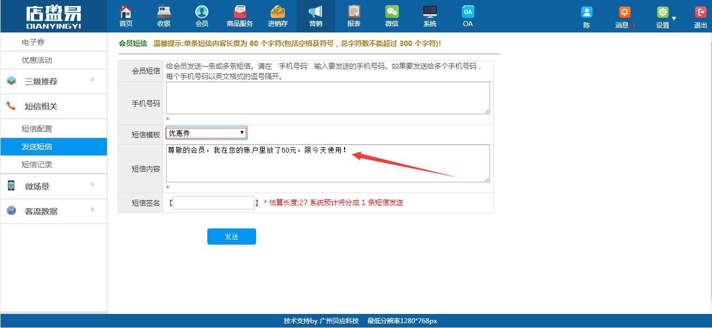Click the 短信签名 label cell

click(141, 203)
